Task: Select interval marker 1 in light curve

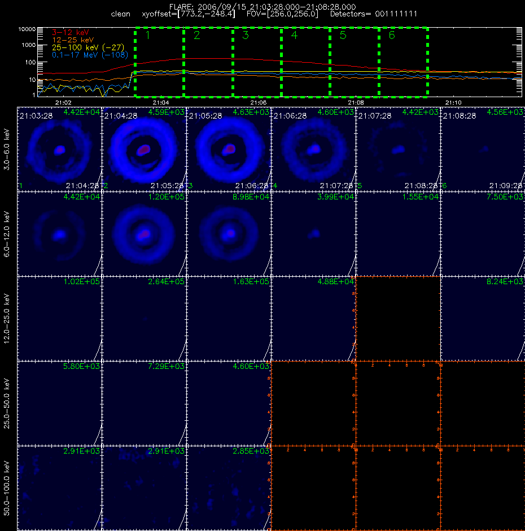Action: coord(147,35)
